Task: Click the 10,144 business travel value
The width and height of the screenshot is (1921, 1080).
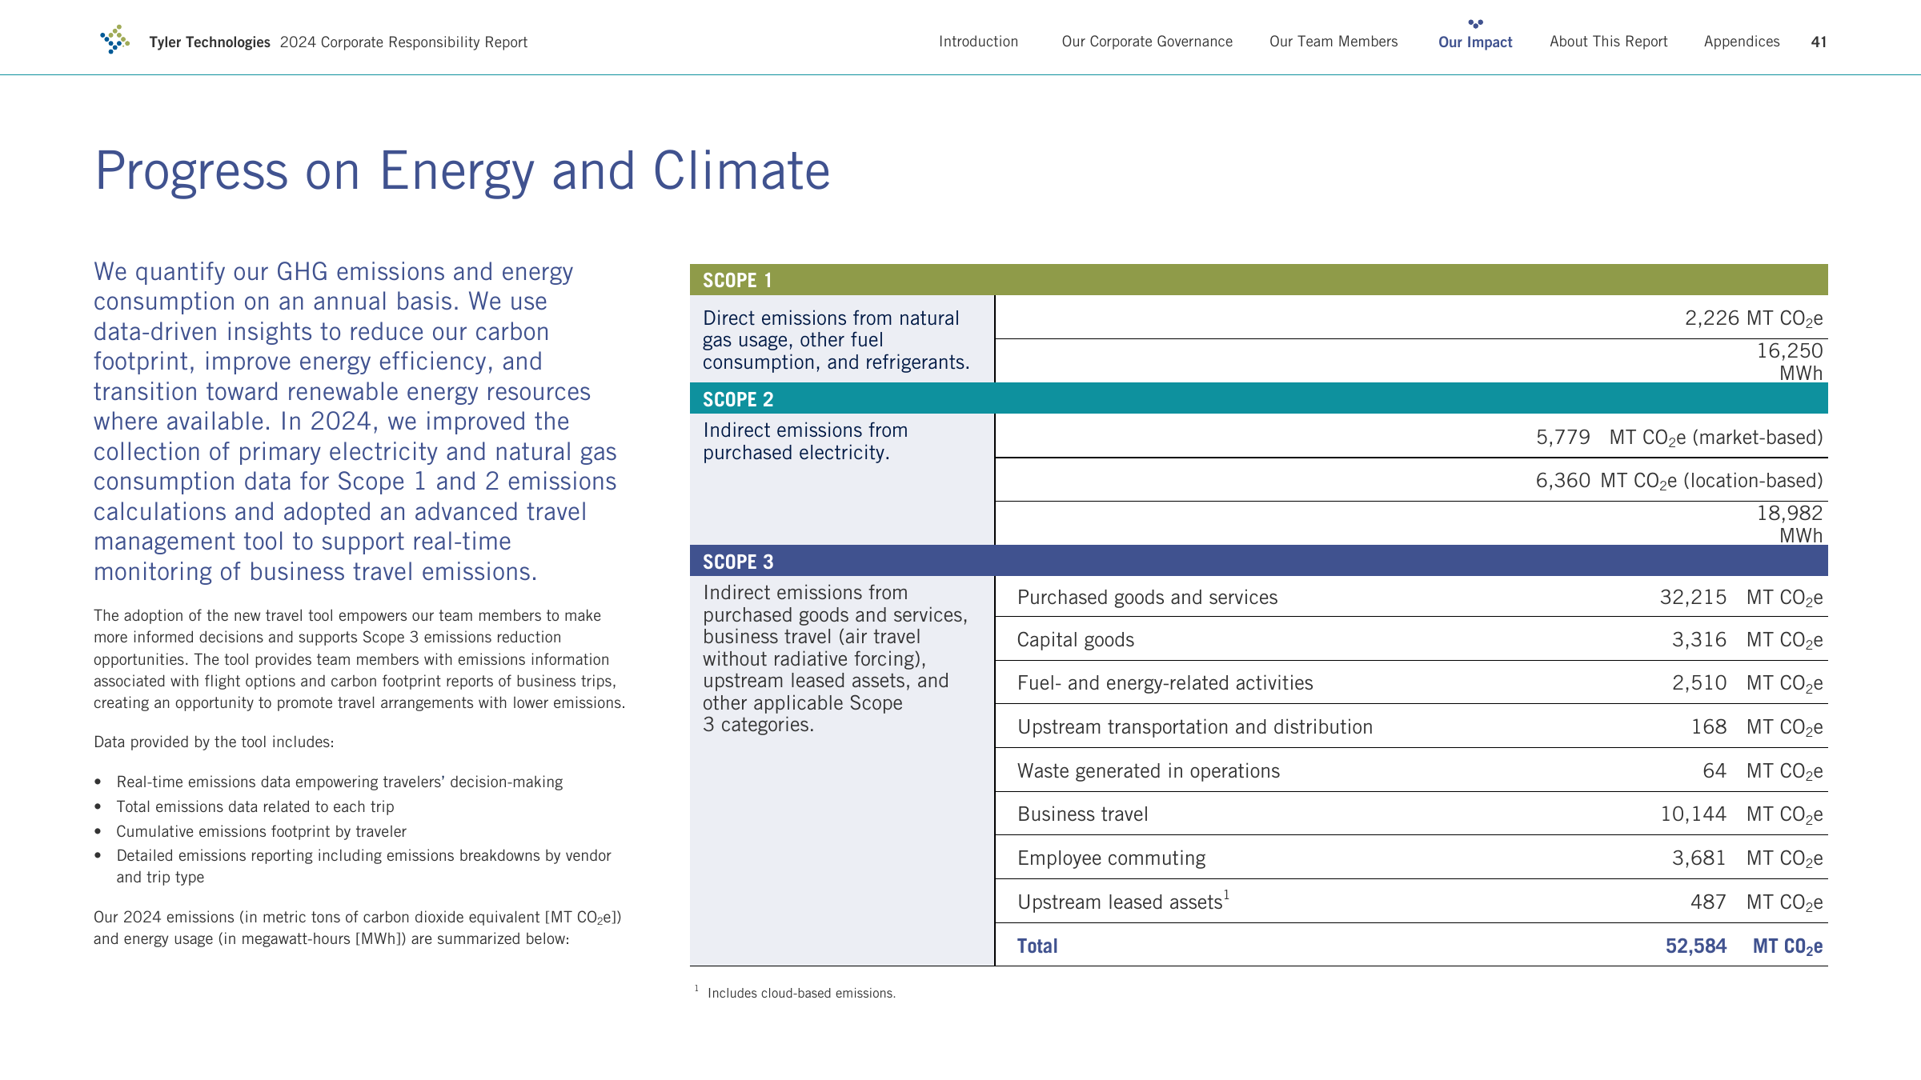Action: [x=1693, y=814]
